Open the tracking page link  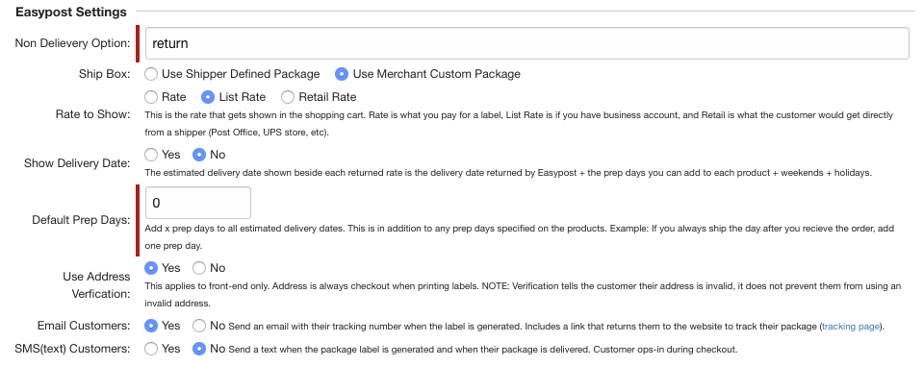(x=851, y=326)
